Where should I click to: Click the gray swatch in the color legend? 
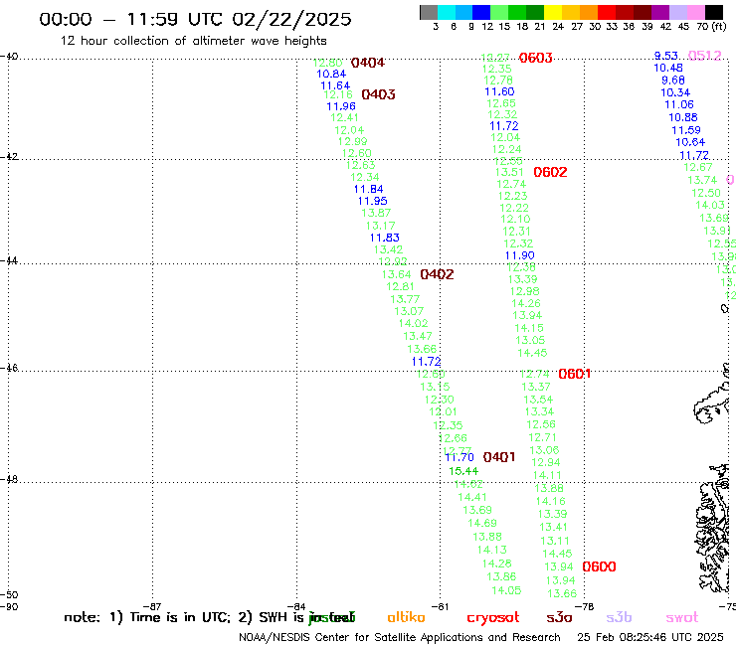(x=429, y=12)
